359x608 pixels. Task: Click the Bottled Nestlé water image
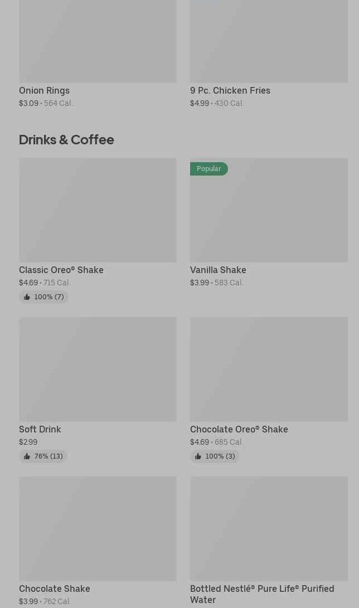269,528
